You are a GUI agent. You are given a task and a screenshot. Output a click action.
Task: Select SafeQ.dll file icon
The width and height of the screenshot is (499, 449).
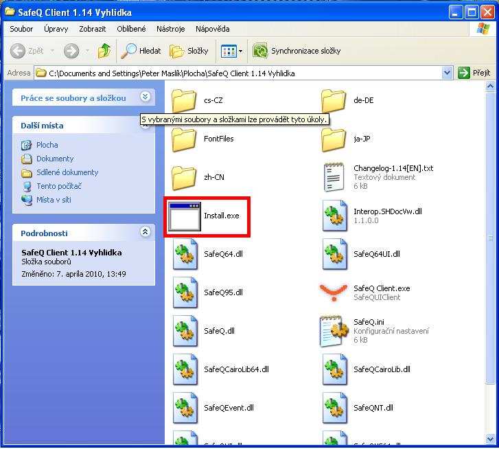tap(185, 332)
